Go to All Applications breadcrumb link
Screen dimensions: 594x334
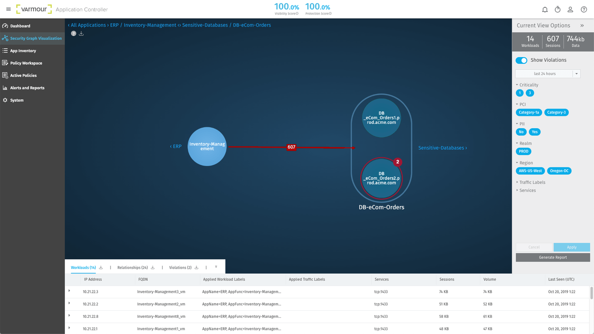(88, 25)
